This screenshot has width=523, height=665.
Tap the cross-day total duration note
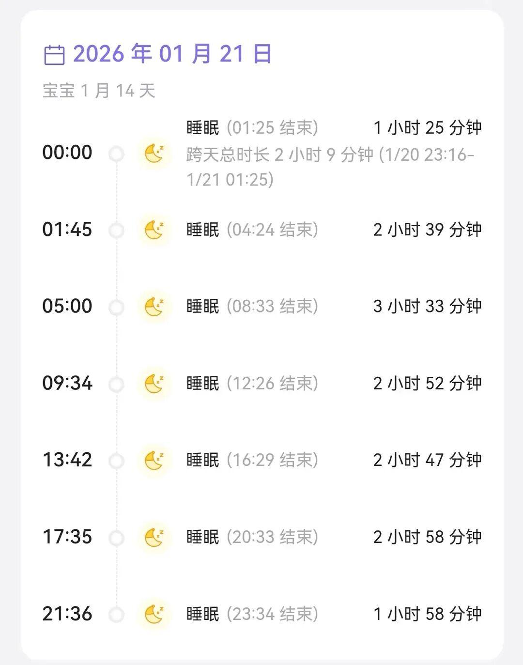coord(330,167)
